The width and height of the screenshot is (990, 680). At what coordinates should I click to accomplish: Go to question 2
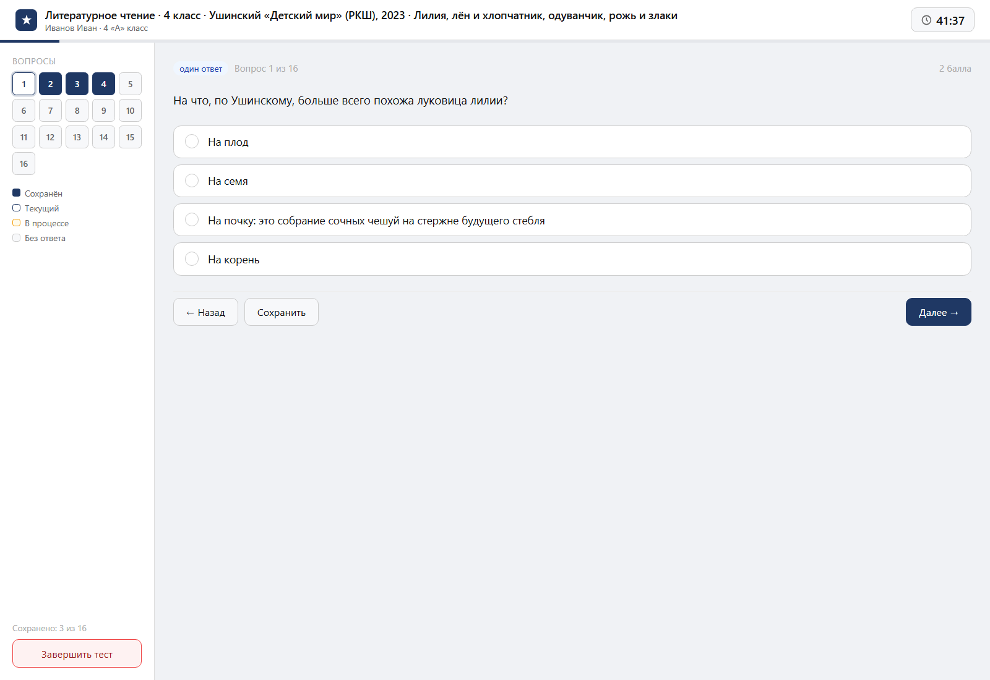(50, 84)
